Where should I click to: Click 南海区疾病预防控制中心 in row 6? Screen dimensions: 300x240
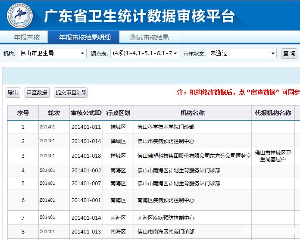[166, 200]
